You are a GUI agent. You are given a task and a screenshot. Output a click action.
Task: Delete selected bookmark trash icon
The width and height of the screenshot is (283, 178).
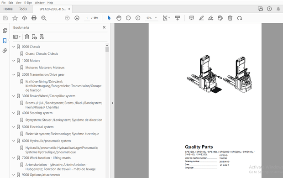click(x=27, y=37)
